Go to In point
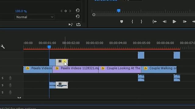The image size is (195, 109). 154,21
